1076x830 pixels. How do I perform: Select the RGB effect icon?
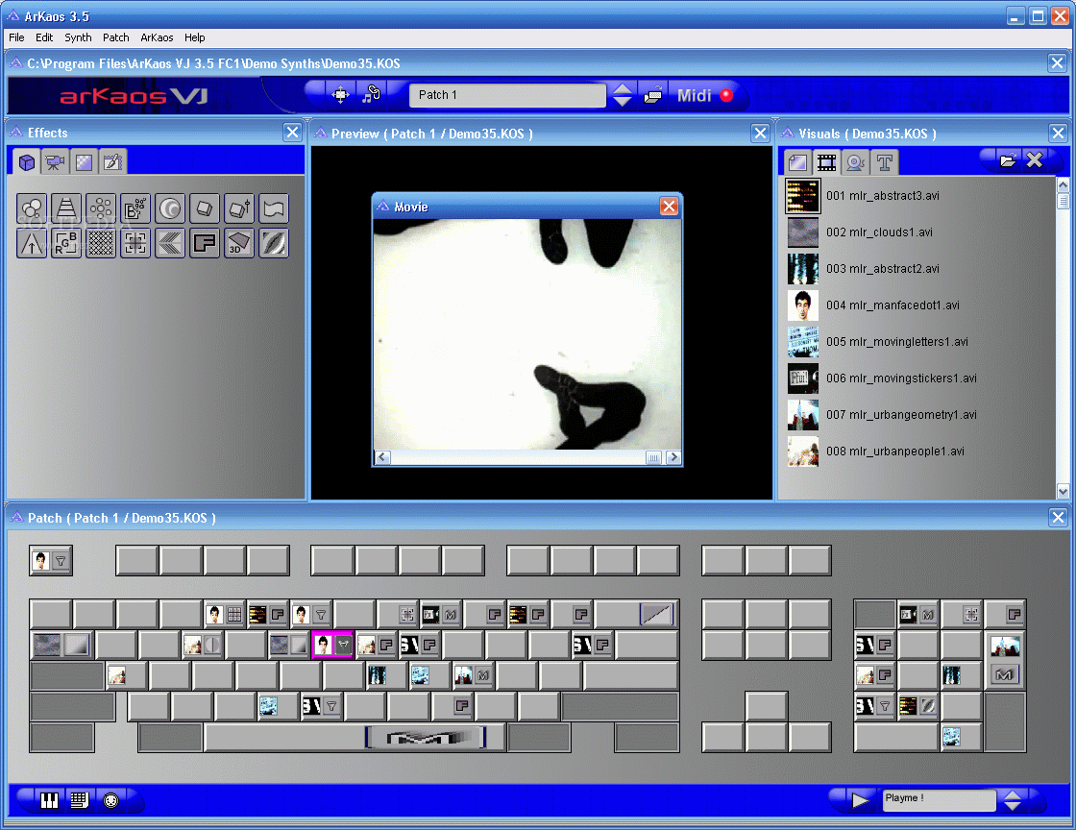tap(66, 243)
